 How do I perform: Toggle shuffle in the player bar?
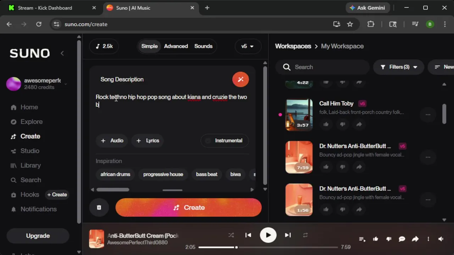point(231,235)
